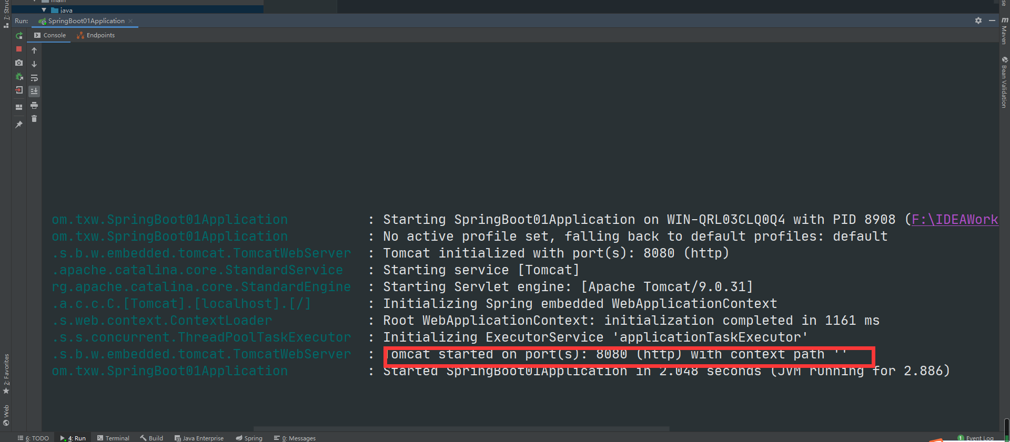Open the Terminal tool window
The height and width of the screenshot is (442, 1010).
(113, 438)
